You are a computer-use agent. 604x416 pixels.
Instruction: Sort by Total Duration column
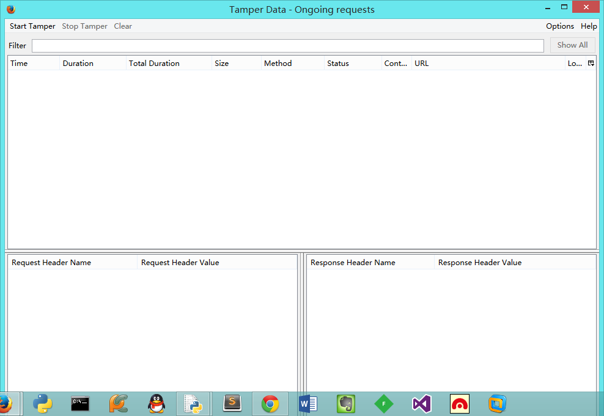[169, 63]
